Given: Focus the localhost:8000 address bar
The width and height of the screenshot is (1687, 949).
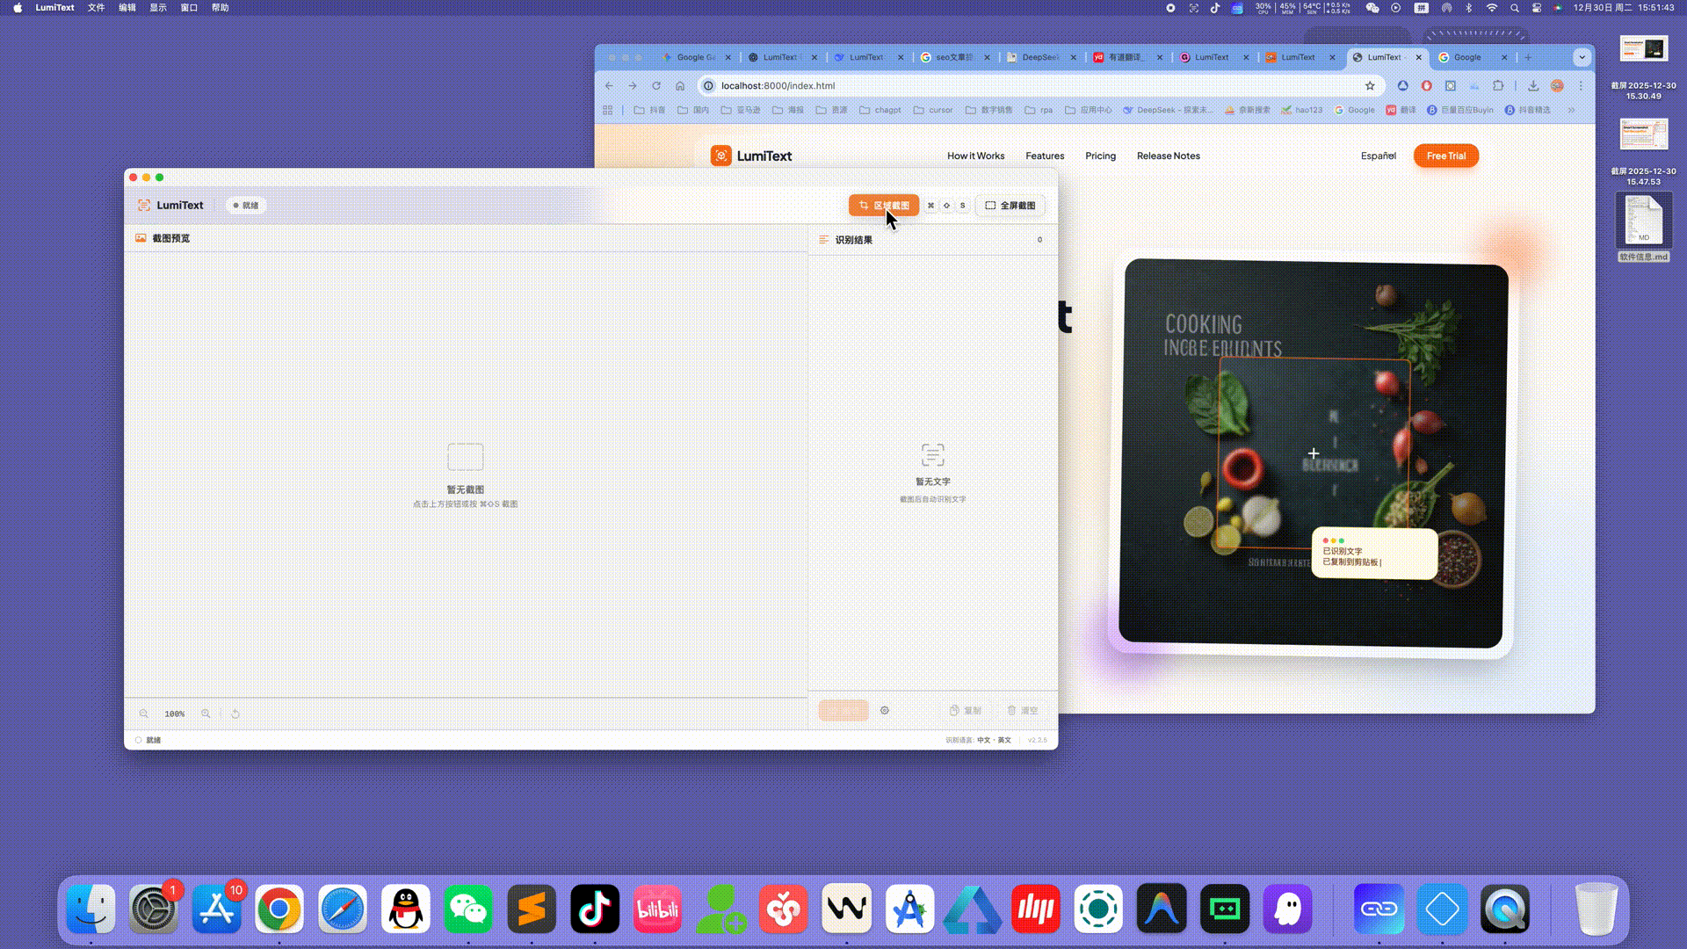Looking at the screenshot, I should 1041,85.
